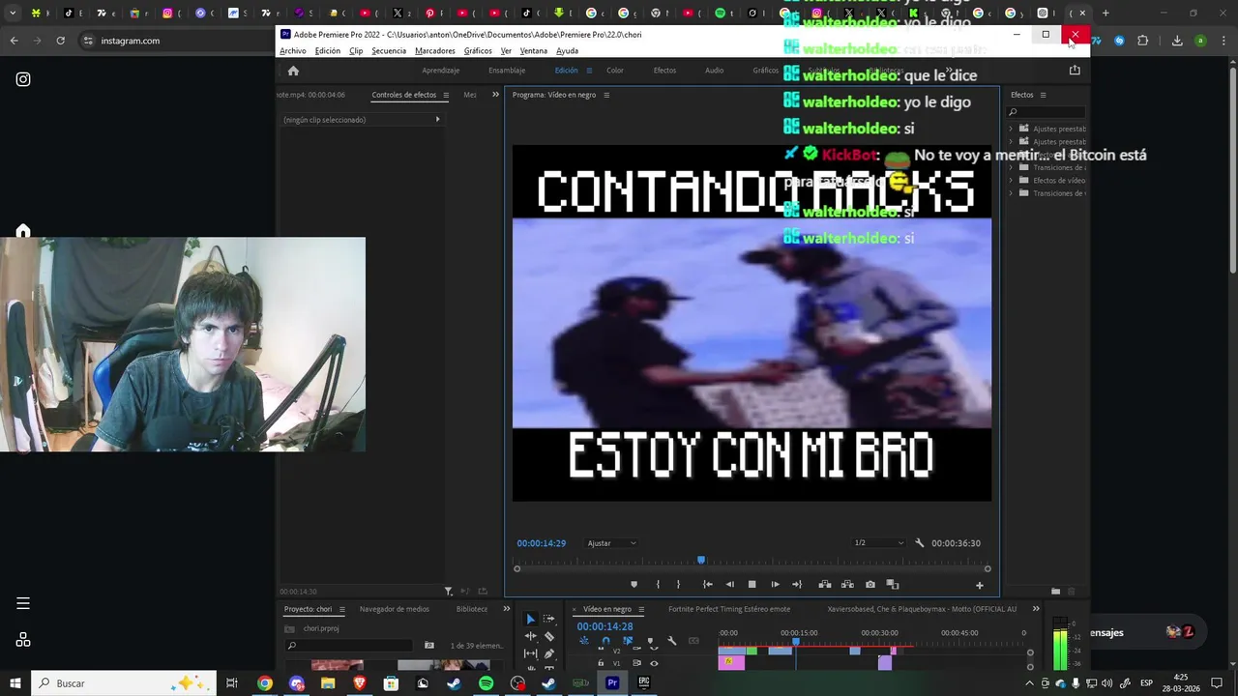Go to Out point in the Program monitor
The image size is (1238, 696).
tap(797, 584)
